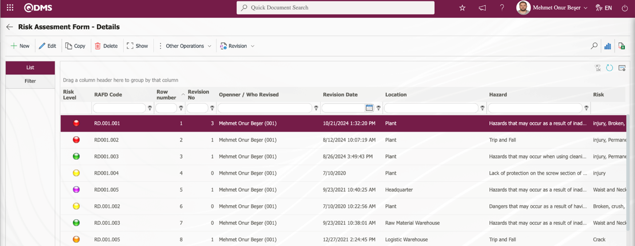Open filter options for Openner / Who Revised column
635x246 pixels.
point(316,108)
